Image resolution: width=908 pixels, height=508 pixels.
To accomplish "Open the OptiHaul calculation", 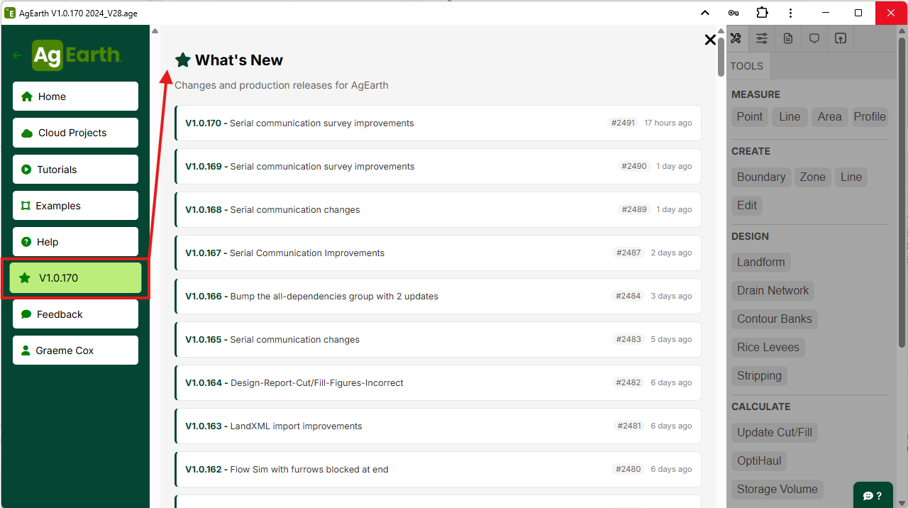I will 759,461.
